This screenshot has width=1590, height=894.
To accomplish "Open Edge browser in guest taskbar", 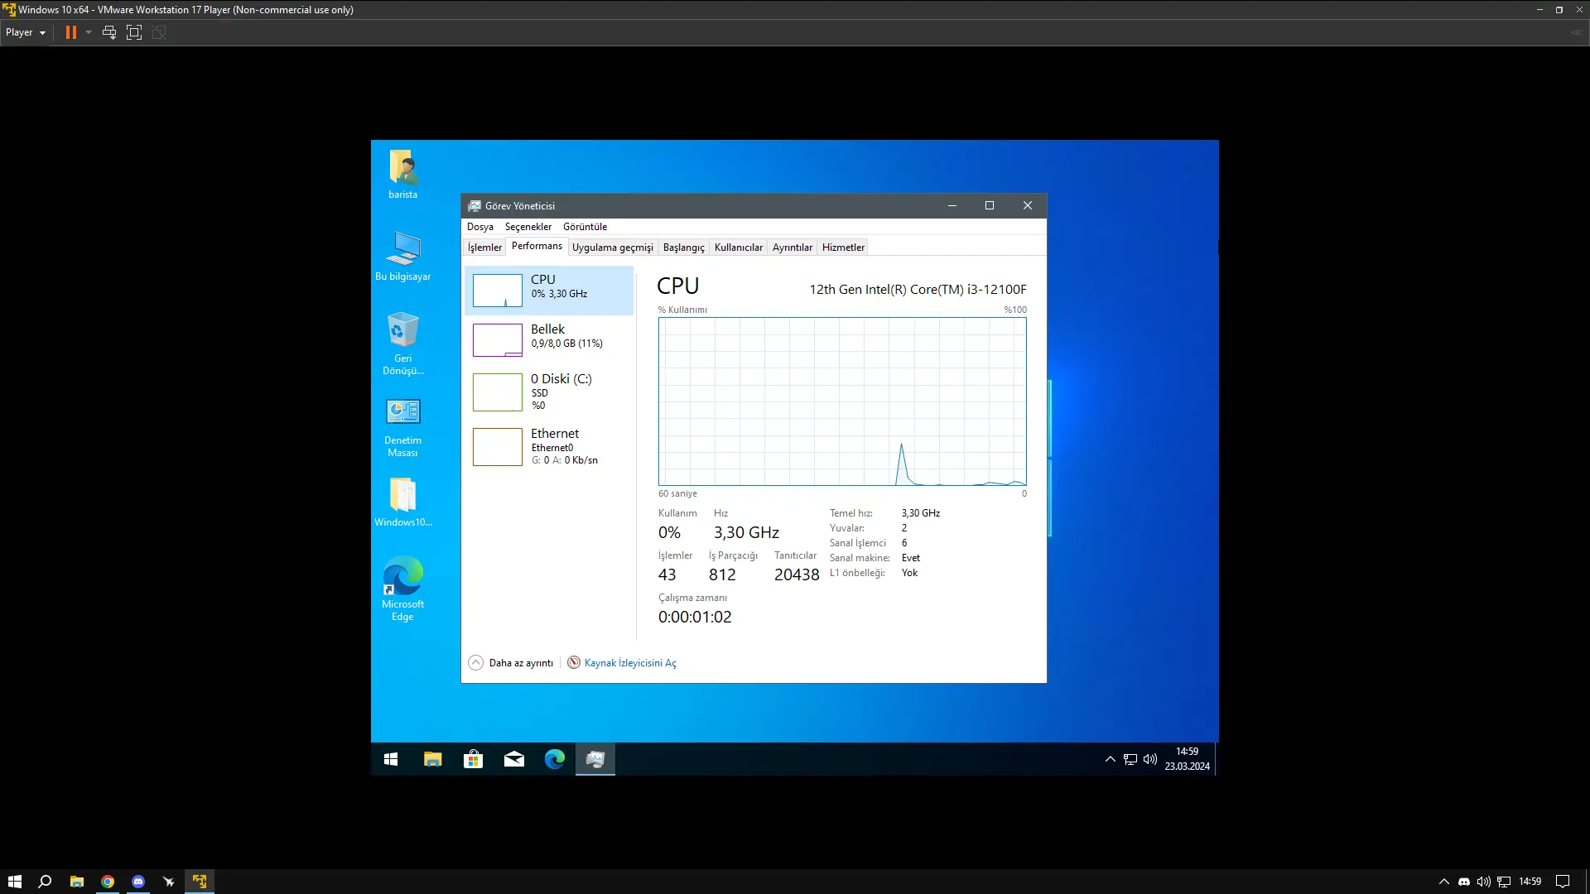I will pyautogui.click(x=555, y=759).
